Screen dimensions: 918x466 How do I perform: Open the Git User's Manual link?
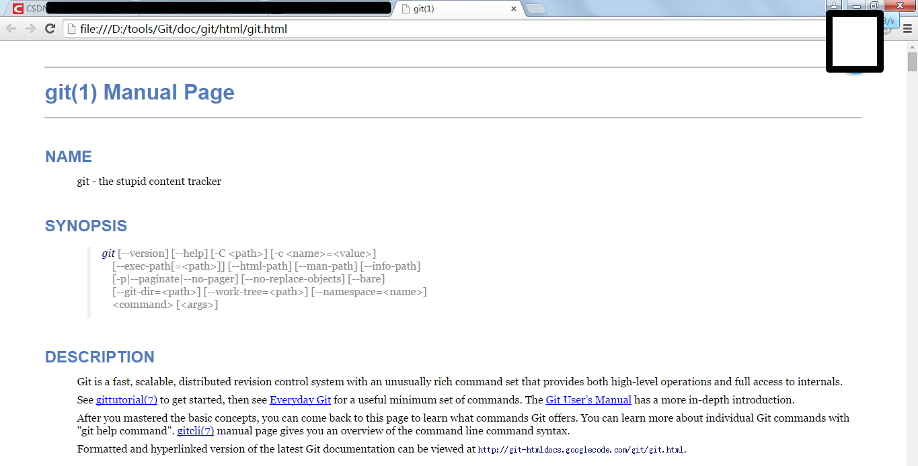588,399
